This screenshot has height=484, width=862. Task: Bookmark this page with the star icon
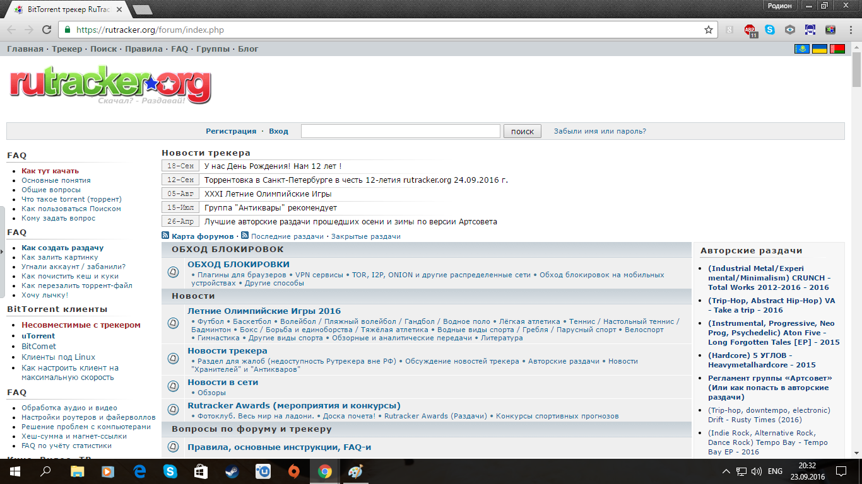click(709, 30)
